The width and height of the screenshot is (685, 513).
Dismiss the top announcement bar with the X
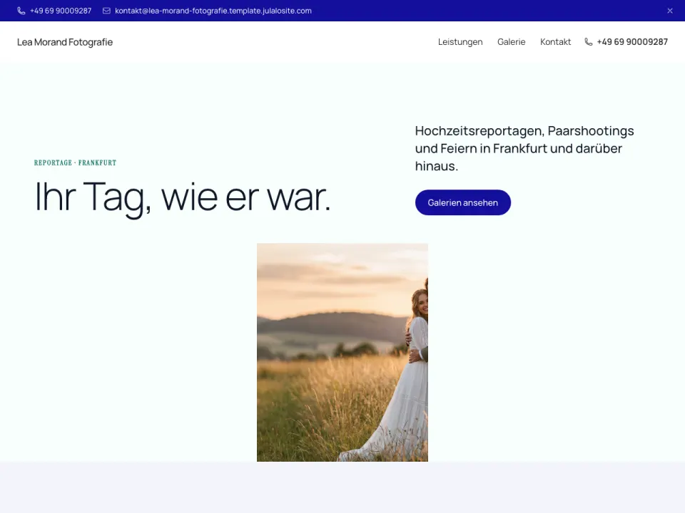point(670,11)
